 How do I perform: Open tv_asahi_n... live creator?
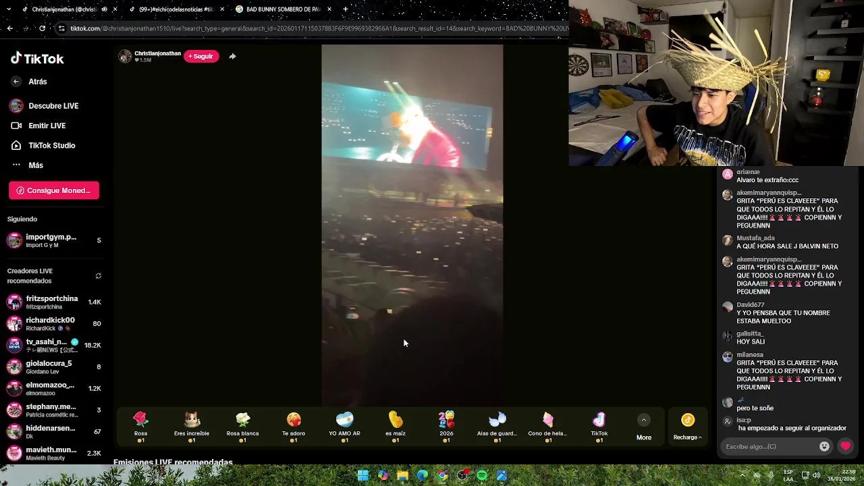(54, 345)
